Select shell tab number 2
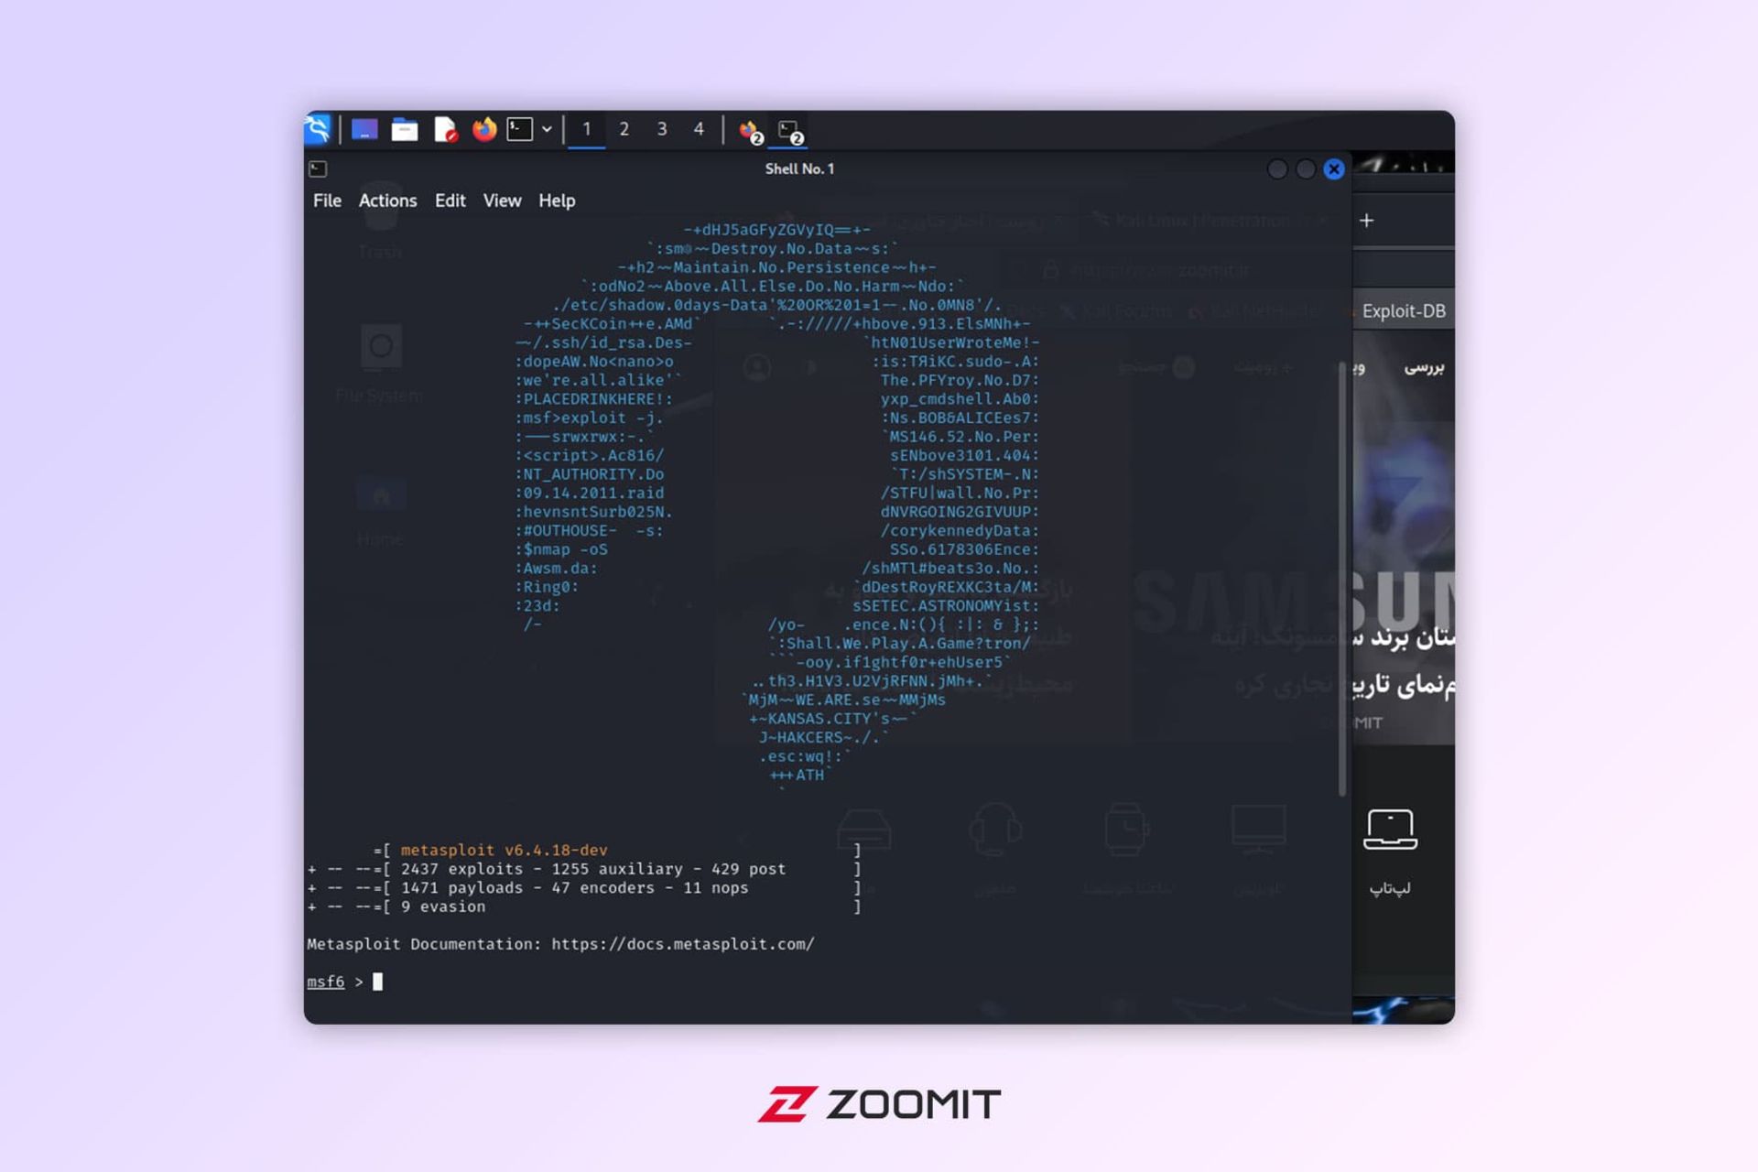The image size is (1758, 1172). (x=624, y=128)
